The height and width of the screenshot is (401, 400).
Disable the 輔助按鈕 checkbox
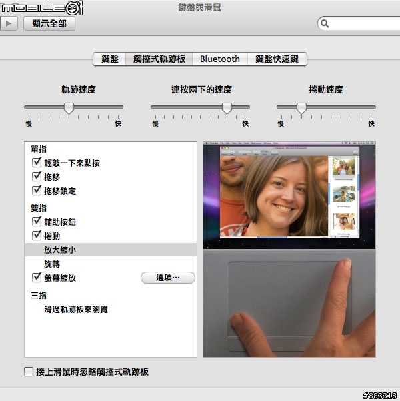pos(37,221)
